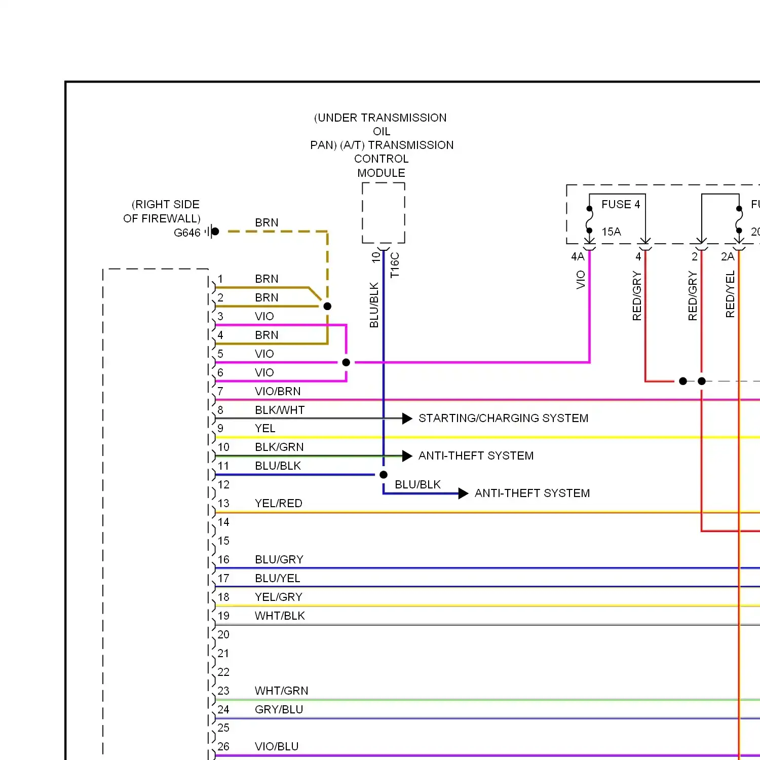The height and width of the screenshot is (760, 760).
Task: Click the BRN label at pin 2
Action: coord(267,297)
